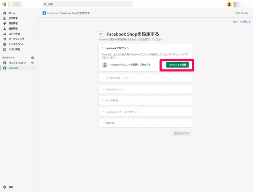Click the 'Facebook Shopを設定する' breadcrumb text
The image size is (253, 192).
pyautogui.click(x=75, y=13)
